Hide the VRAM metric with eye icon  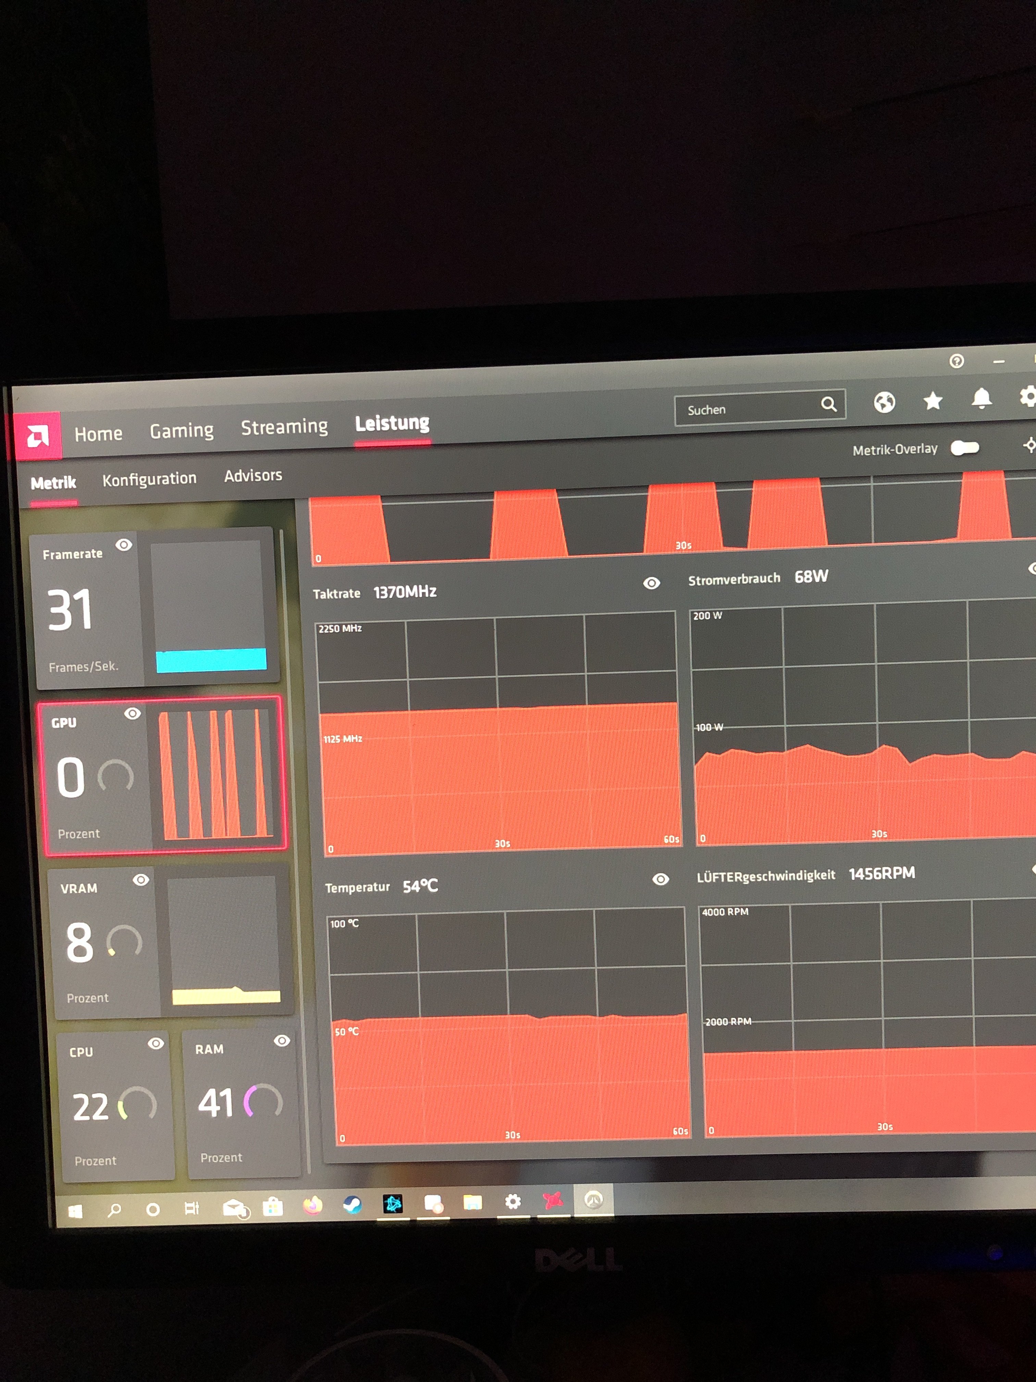coord(141,880)
